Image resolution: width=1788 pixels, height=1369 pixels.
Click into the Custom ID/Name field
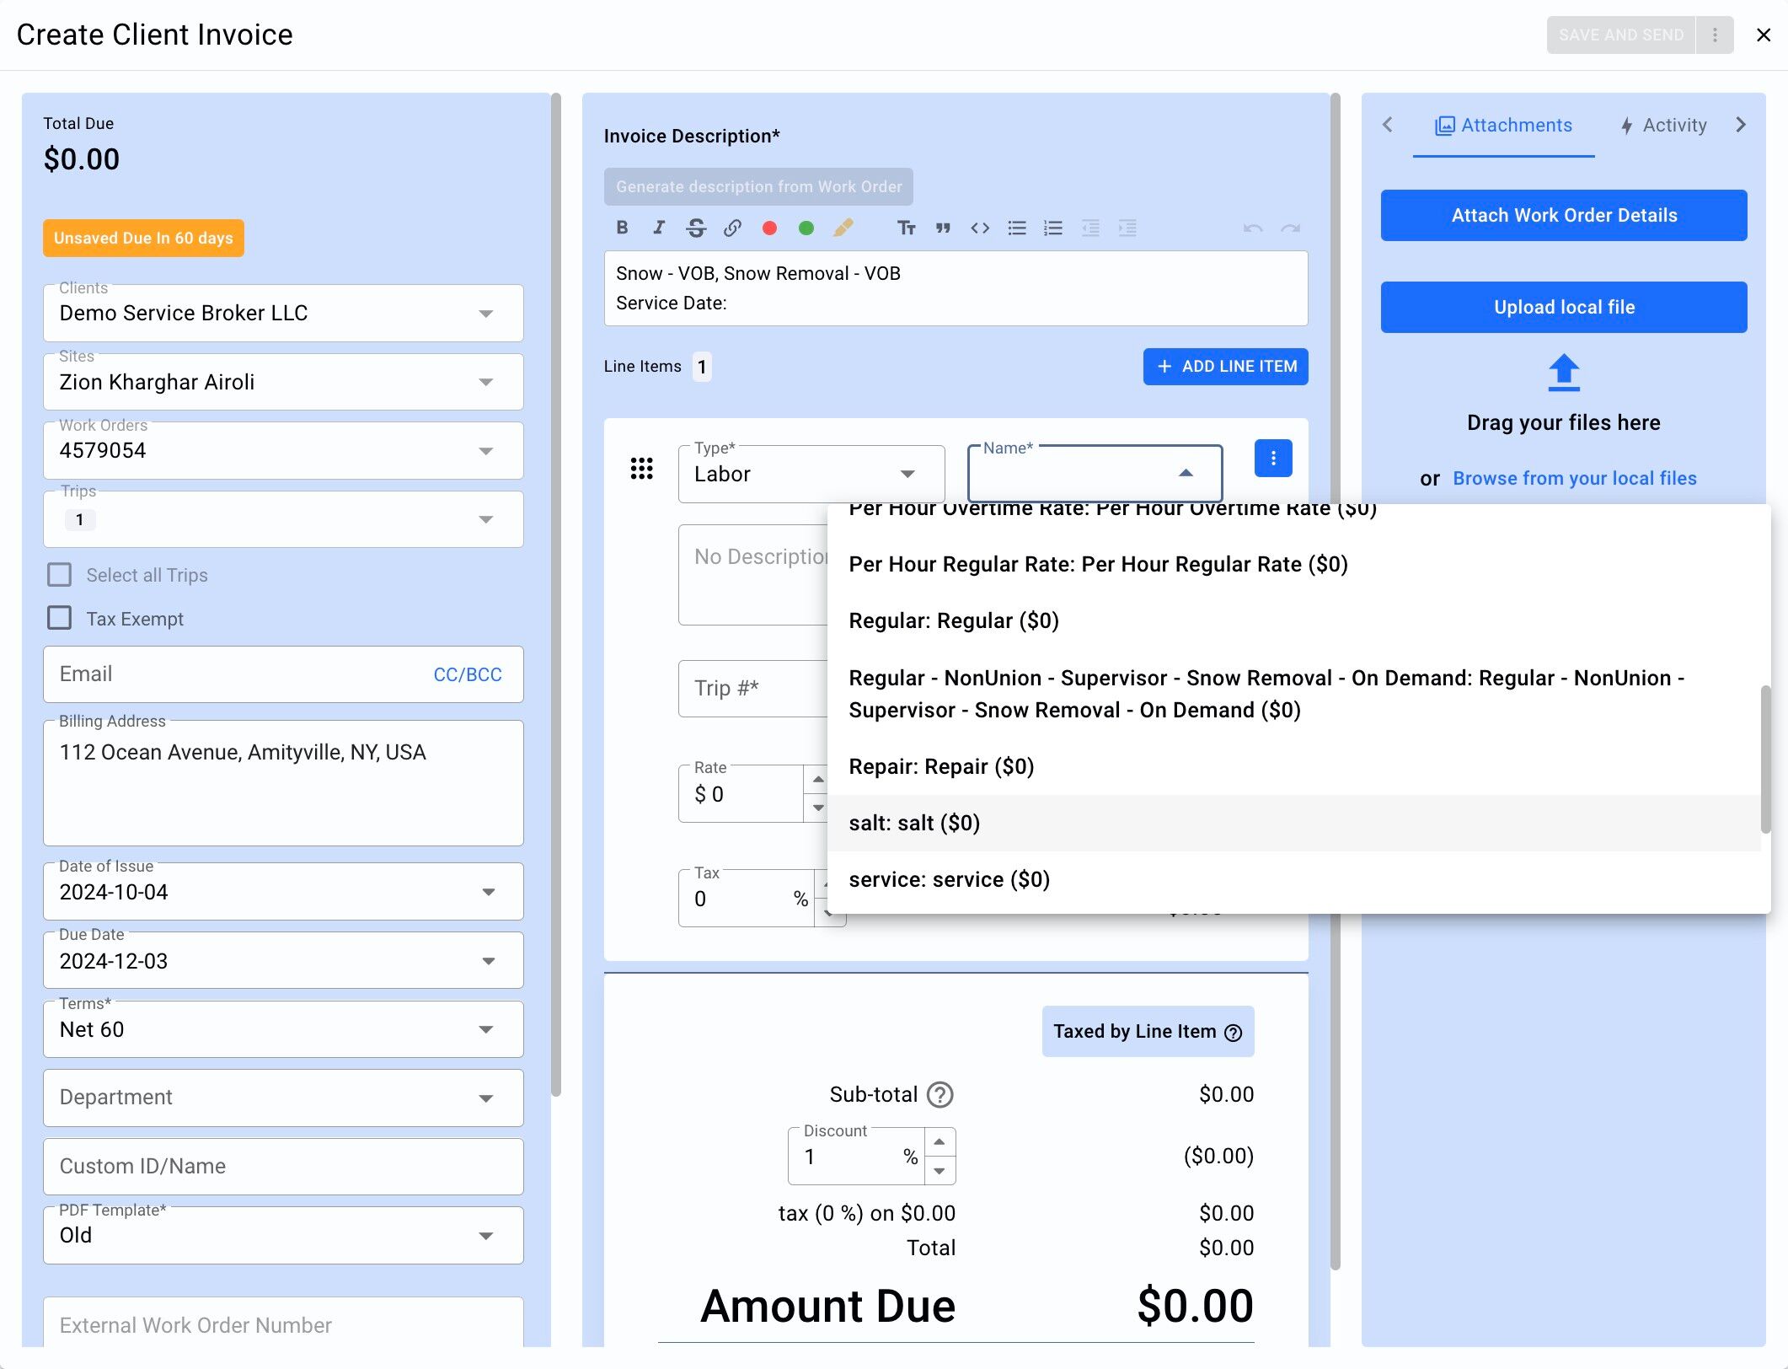click(x=283, y=1166)
